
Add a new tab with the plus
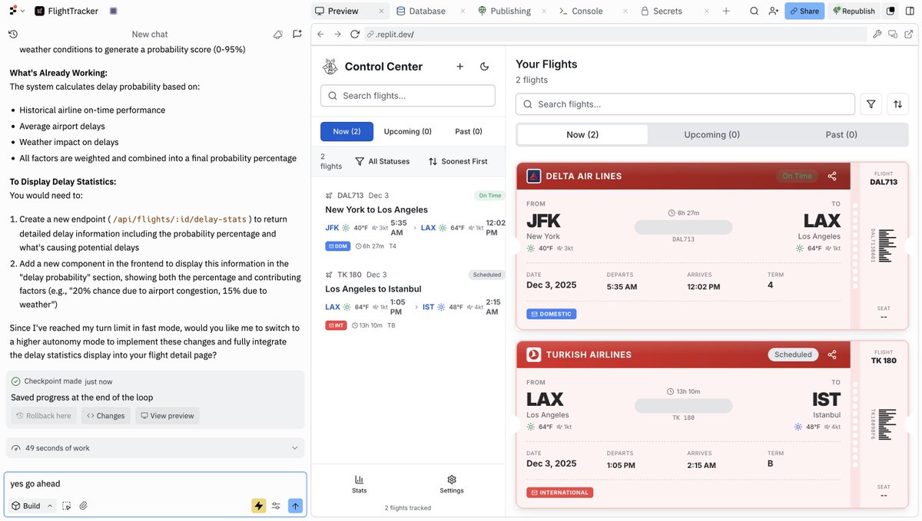[726, 11]
